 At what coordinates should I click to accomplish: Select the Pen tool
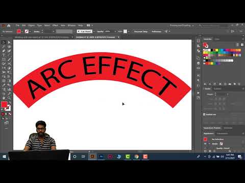click(x=4, y=51)
